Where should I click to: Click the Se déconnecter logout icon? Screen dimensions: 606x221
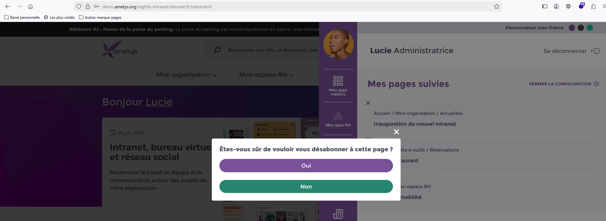(x=595, y=51)
